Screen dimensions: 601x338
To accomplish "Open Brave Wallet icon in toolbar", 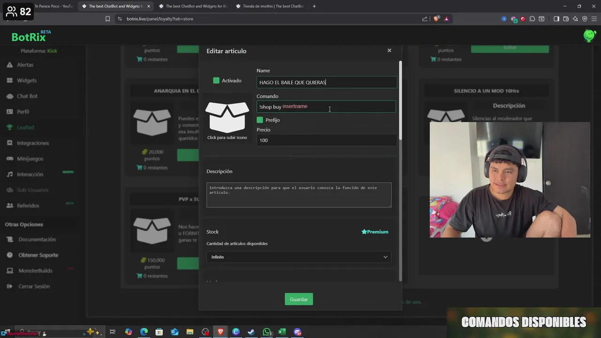I will click(566, 19).
